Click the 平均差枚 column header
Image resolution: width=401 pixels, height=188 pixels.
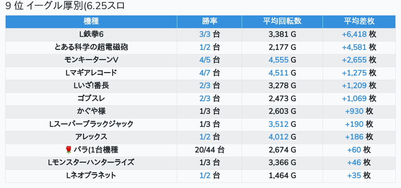click(x=359, y=21)
